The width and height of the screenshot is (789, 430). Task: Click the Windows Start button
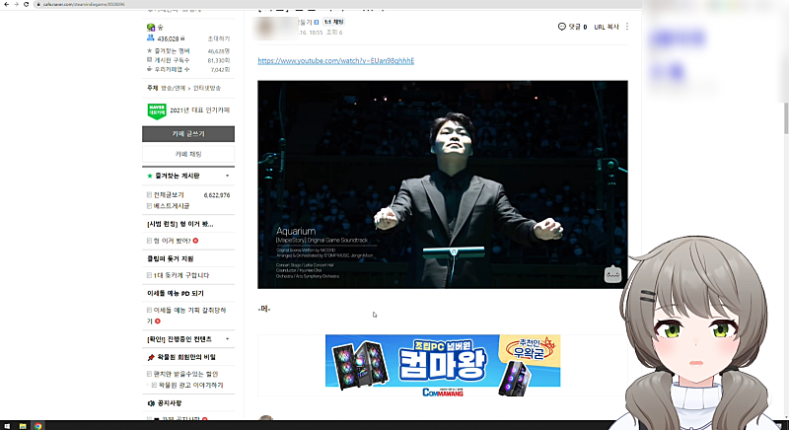point(7,425)
